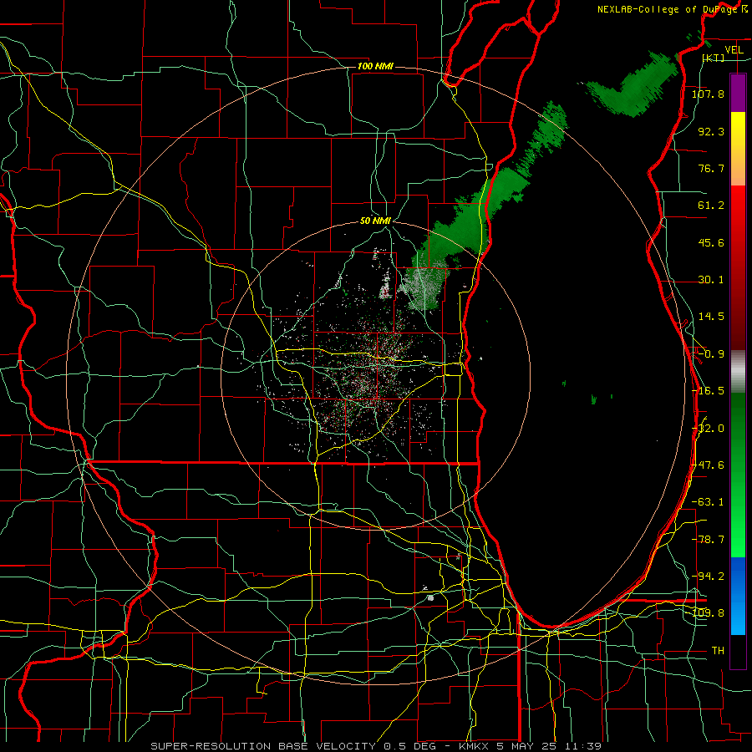752x752 pixels.
Task: Click the 92.3 legend value
Action: tap(711, 131)
